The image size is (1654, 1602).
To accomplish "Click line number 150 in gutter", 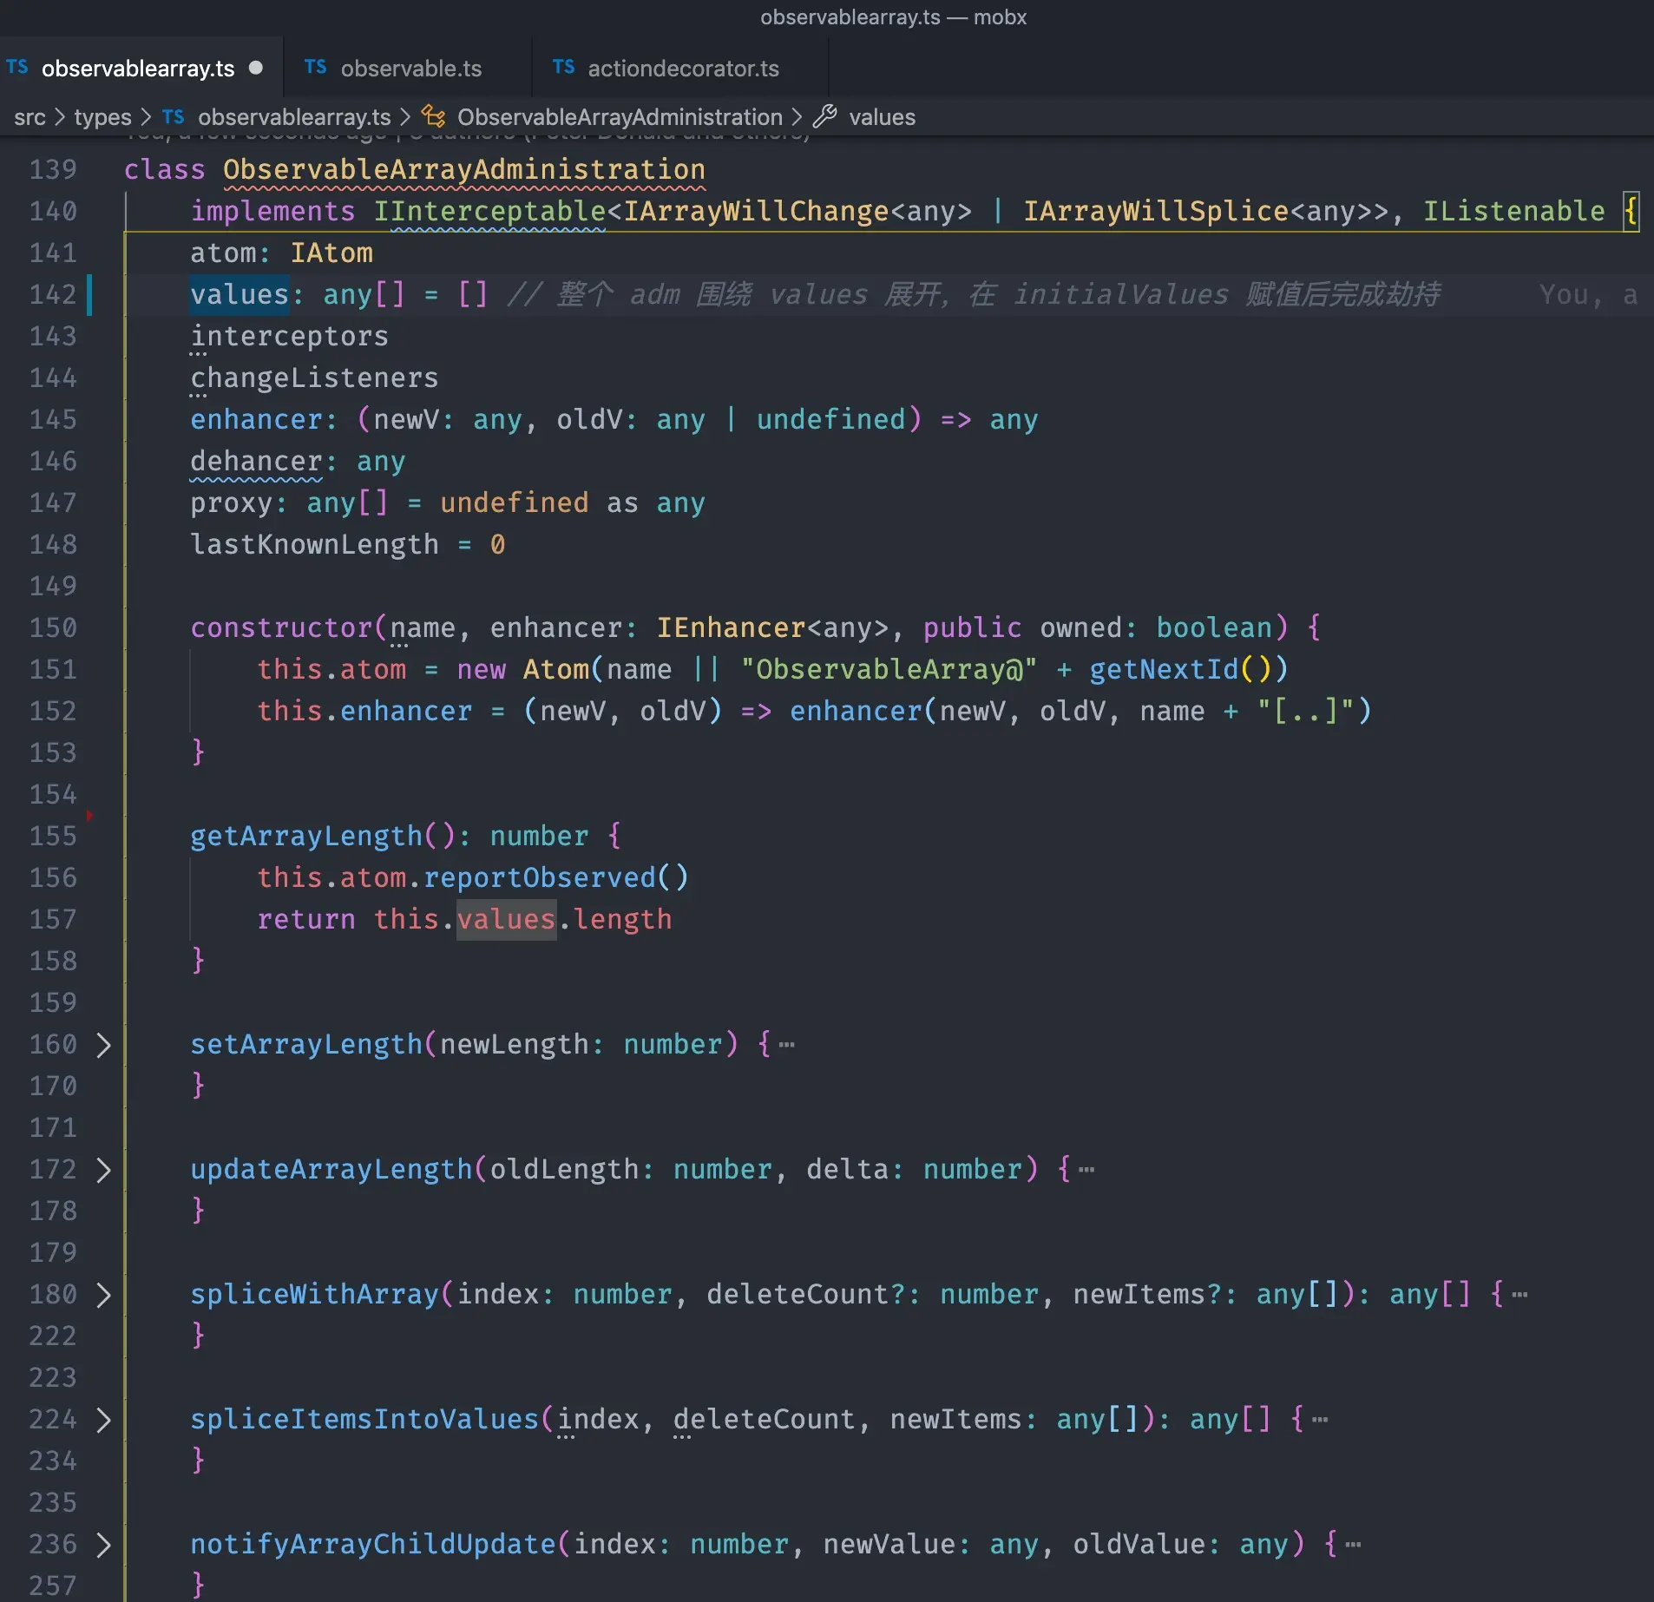I will pos(53,628).
